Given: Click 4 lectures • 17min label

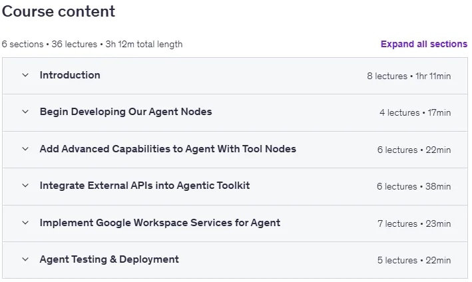Looking at the screenshot, I should coord(415,113).
